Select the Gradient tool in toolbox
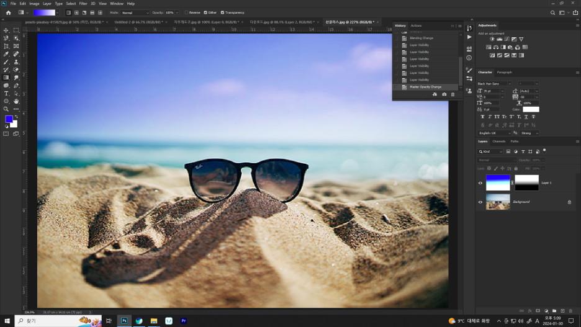The width and height of the screenshot is (581, 327). coord(6,78)
